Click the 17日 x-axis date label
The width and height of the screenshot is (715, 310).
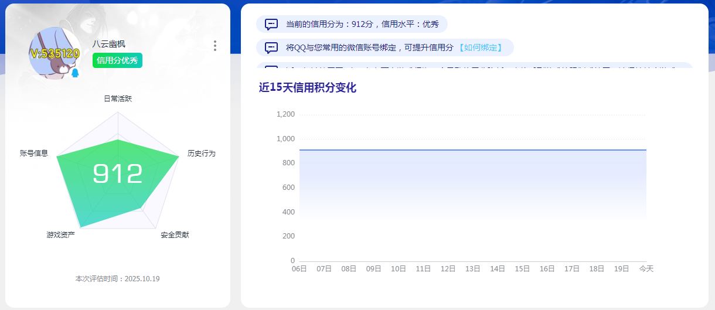click(x=572, y=268)
